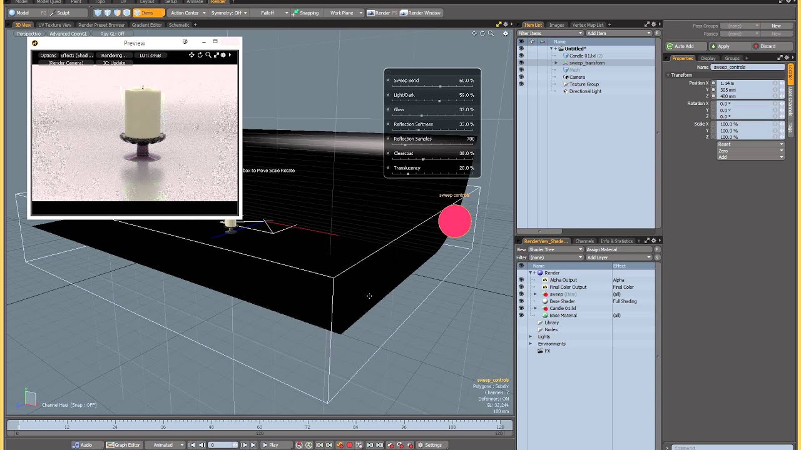801x450 pixels.
Task: Click New beside Pass Groups
Action: click(776, 26)
